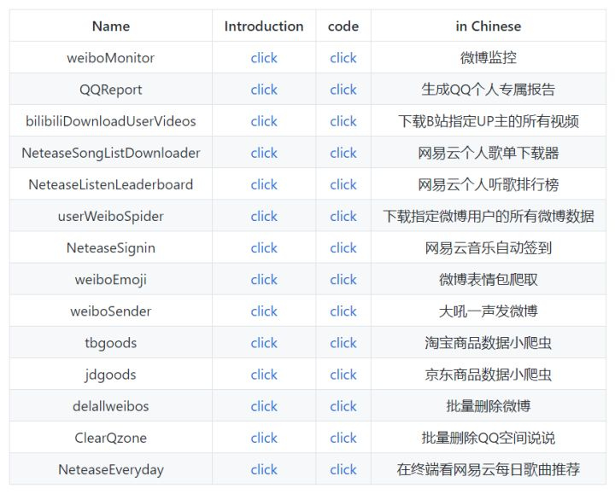The width and height of the screenshot is (615, 494).
Task: Open code link for weiboEmoji
Action: pyautogui.click(x=343, y=280)
